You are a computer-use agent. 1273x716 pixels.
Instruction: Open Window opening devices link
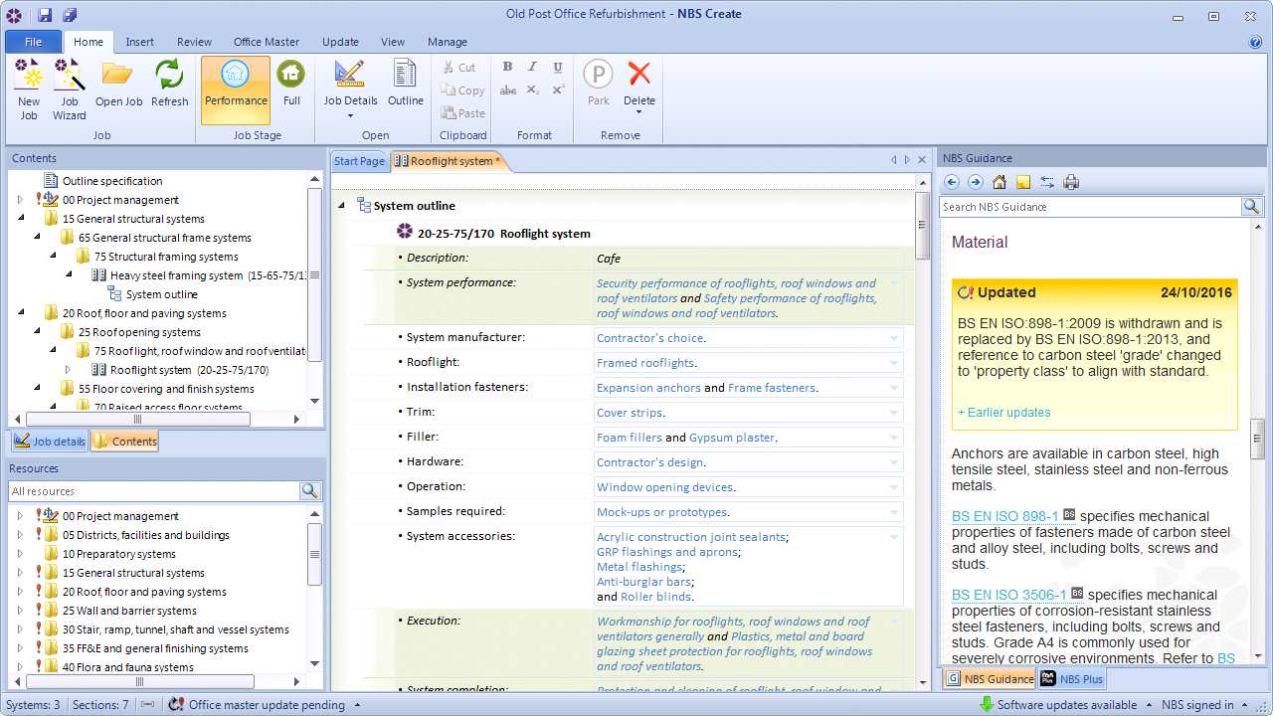click(x=664, y=487)
